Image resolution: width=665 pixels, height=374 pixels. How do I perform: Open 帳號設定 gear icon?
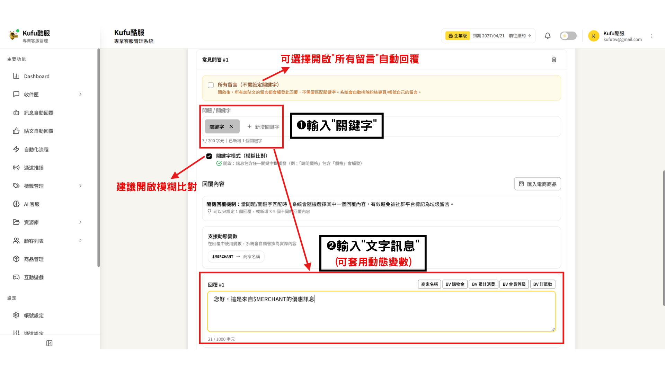(16, 315)
